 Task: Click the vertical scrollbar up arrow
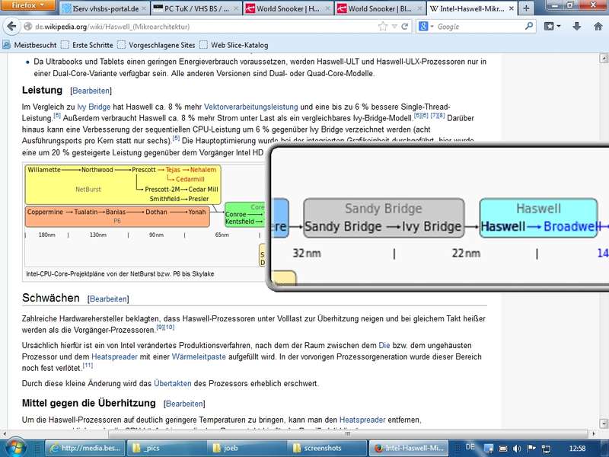click(x=604, y=59)
